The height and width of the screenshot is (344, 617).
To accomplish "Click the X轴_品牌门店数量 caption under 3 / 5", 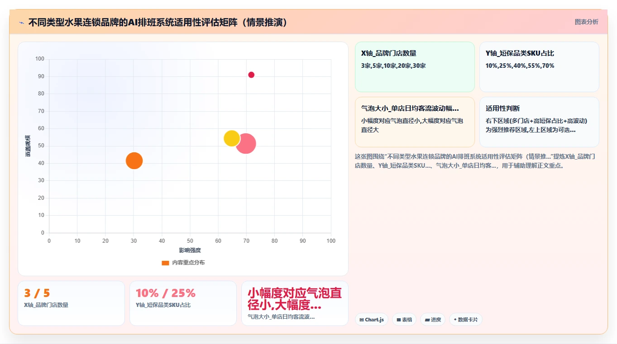I will point(46,305).
